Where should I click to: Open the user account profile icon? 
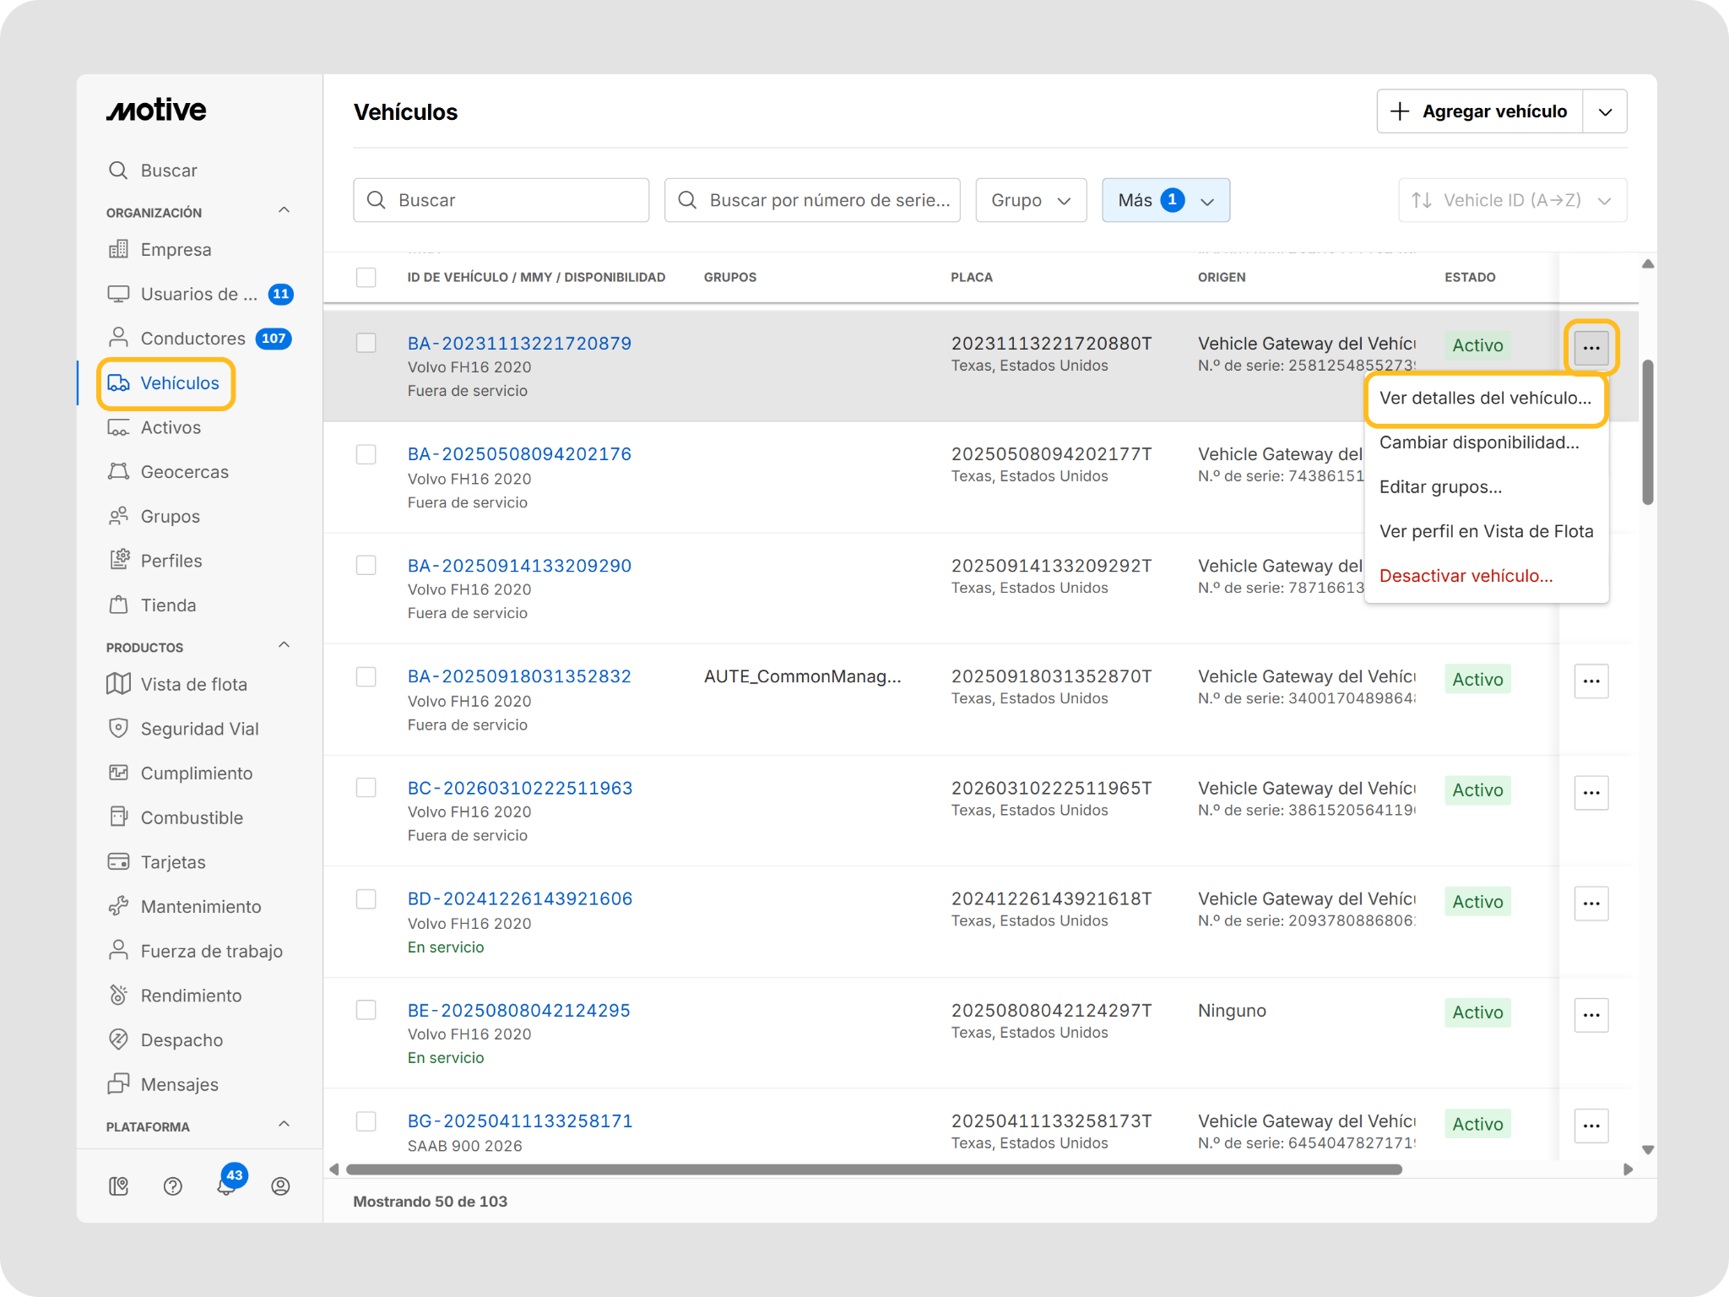coord(280,1186)
